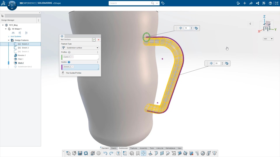
Task: Open the 3DEXPERIENCE compass
Action: (x=12, y=5)
